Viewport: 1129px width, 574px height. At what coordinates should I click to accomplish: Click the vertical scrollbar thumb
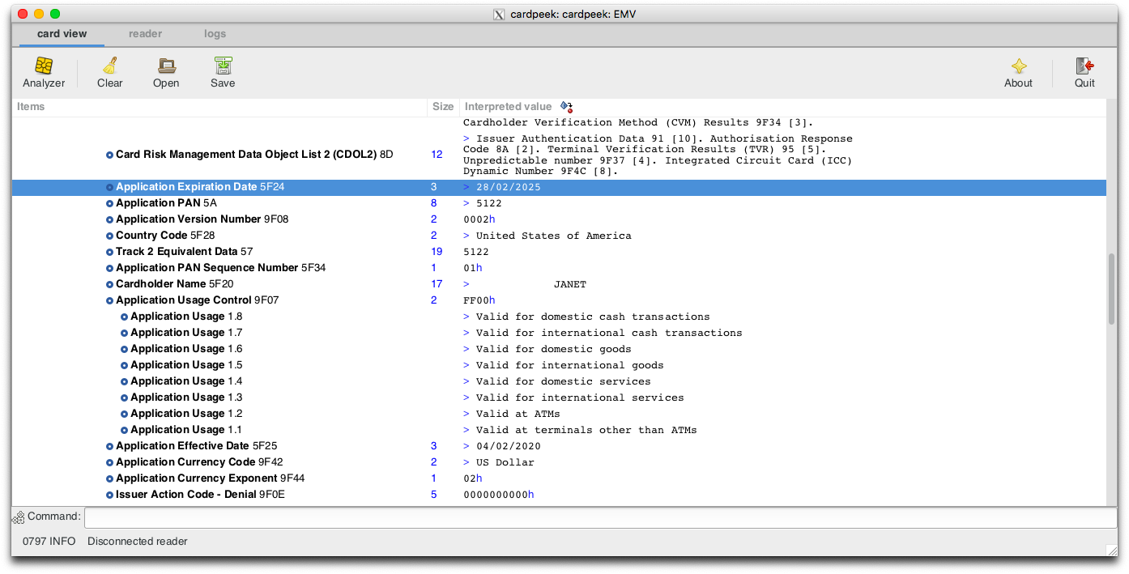coord(1111,289)
